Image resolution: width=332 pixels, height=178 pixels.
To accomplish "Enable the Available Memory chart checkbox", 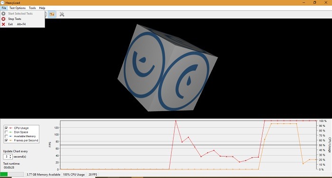I will coord(6,136).
